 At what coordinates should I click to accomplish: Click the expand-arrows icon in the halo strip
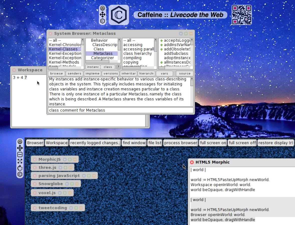point(20,161)
